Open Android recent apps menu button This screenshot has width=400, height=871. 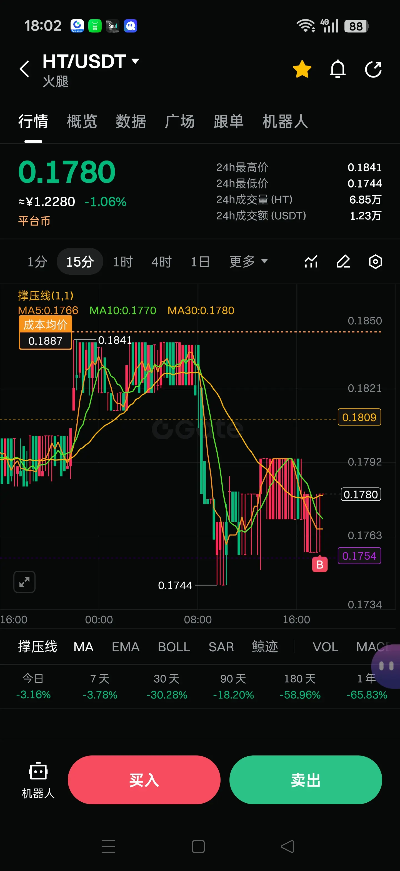108,846
